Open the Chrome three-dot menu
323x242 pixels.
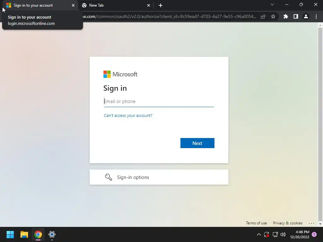(316, 16)
